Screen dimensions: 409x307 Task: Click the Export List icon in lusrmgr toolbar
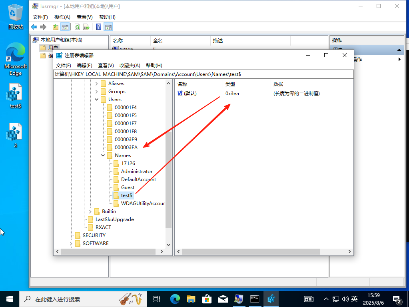tap(86, 27)
